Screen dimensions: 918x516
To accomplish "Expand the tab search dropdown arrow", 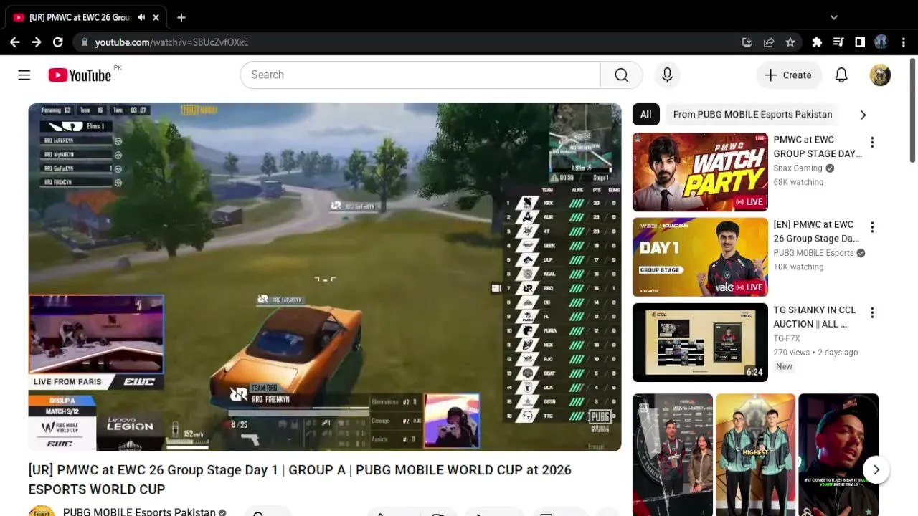I will pyautogui.click(x=833, y=17).
